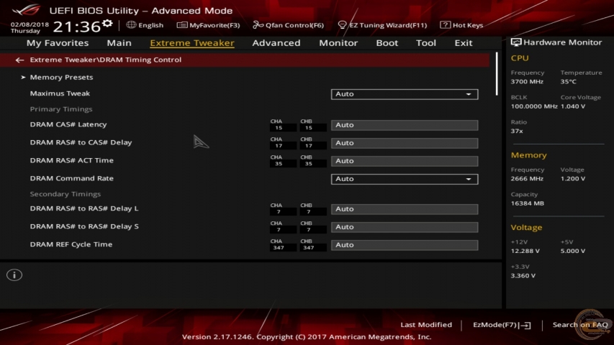Launch EZ Tuning Wizard(F11)

click(x=382, y=25)
